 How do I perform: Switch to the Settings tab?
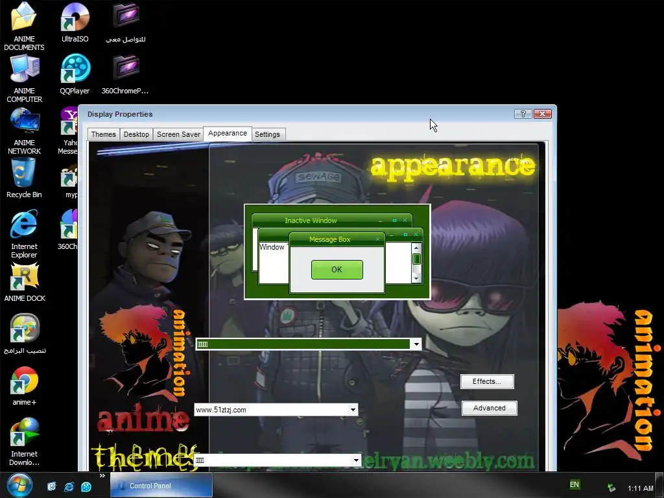(267, 134)
